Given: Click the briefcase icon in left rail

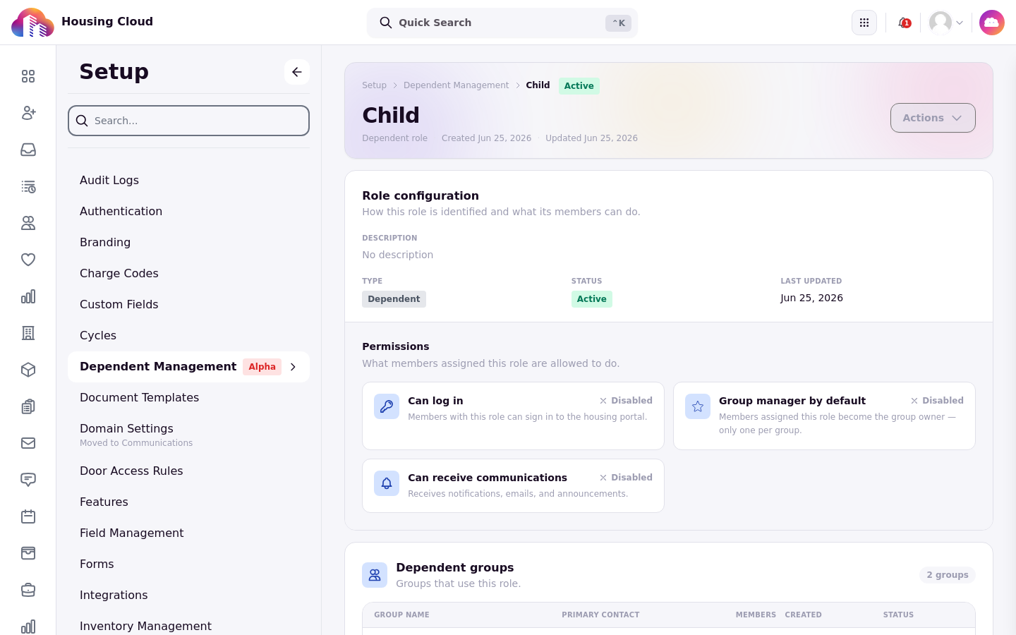Looking at the screenshot, I should pyautogui.click(x=28, y=590).
